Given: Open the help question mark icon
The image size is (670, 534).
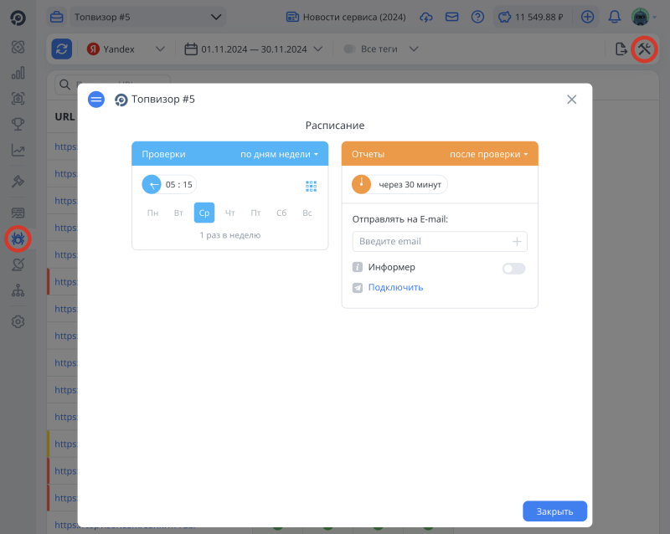Looking at the screenshot, I should tap(477, 17).
